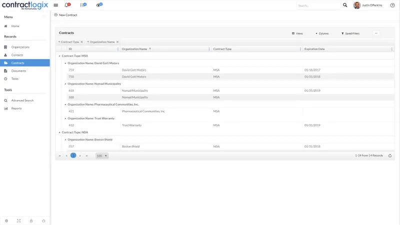Open the more options ellipsis button
Image resolution: width=400 pixels, height=225 pixels.
[376, 33]
